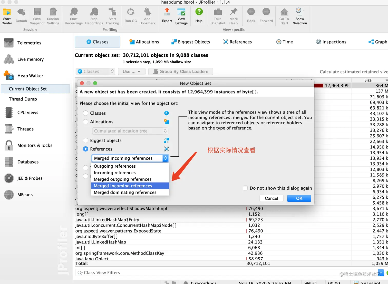This screenshot has height=284, width=388.
Task: Click Go To Start icon
Action: tap(284, 16)
